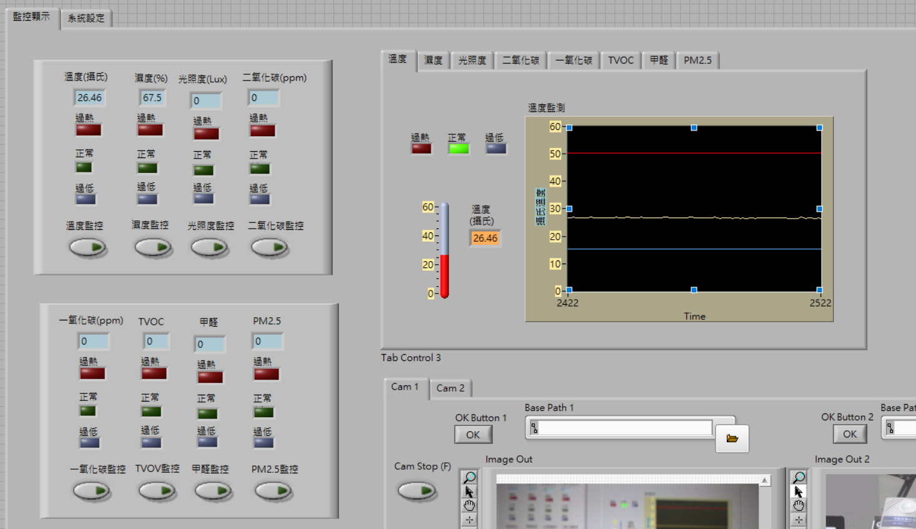The height and width of the screenshot is (529, 916).
Task: Choose the pan hand tool beside Image Out
Action: pyautogui.click(x=469, y=505)
